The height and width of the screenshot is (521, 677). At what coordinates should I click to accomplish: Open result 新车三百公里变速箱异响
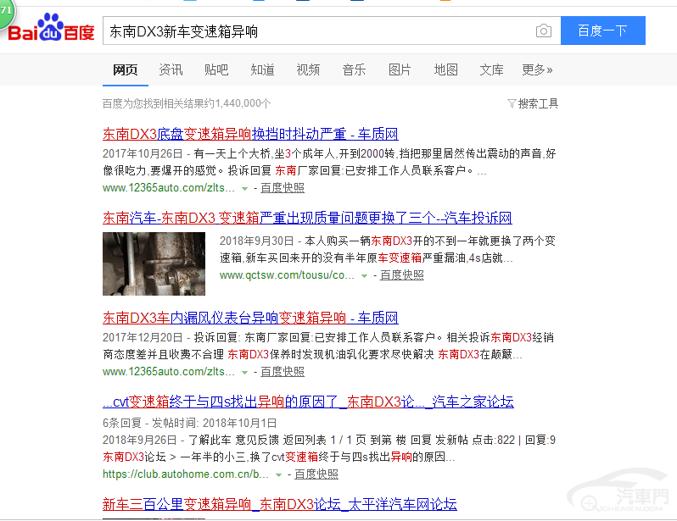click(x=280, y=504)
